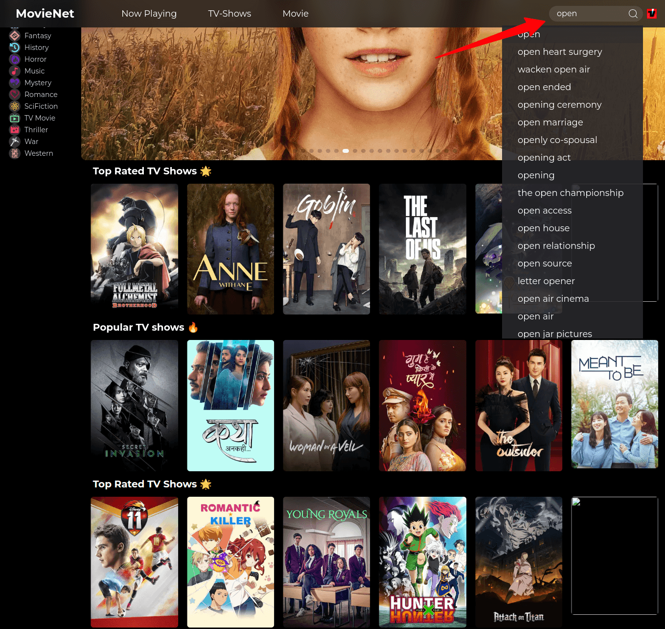Image resolution: width=665 pixels, height=629 pixels.
Task: Select Fantasy genre link
Action: pos(38,36)
